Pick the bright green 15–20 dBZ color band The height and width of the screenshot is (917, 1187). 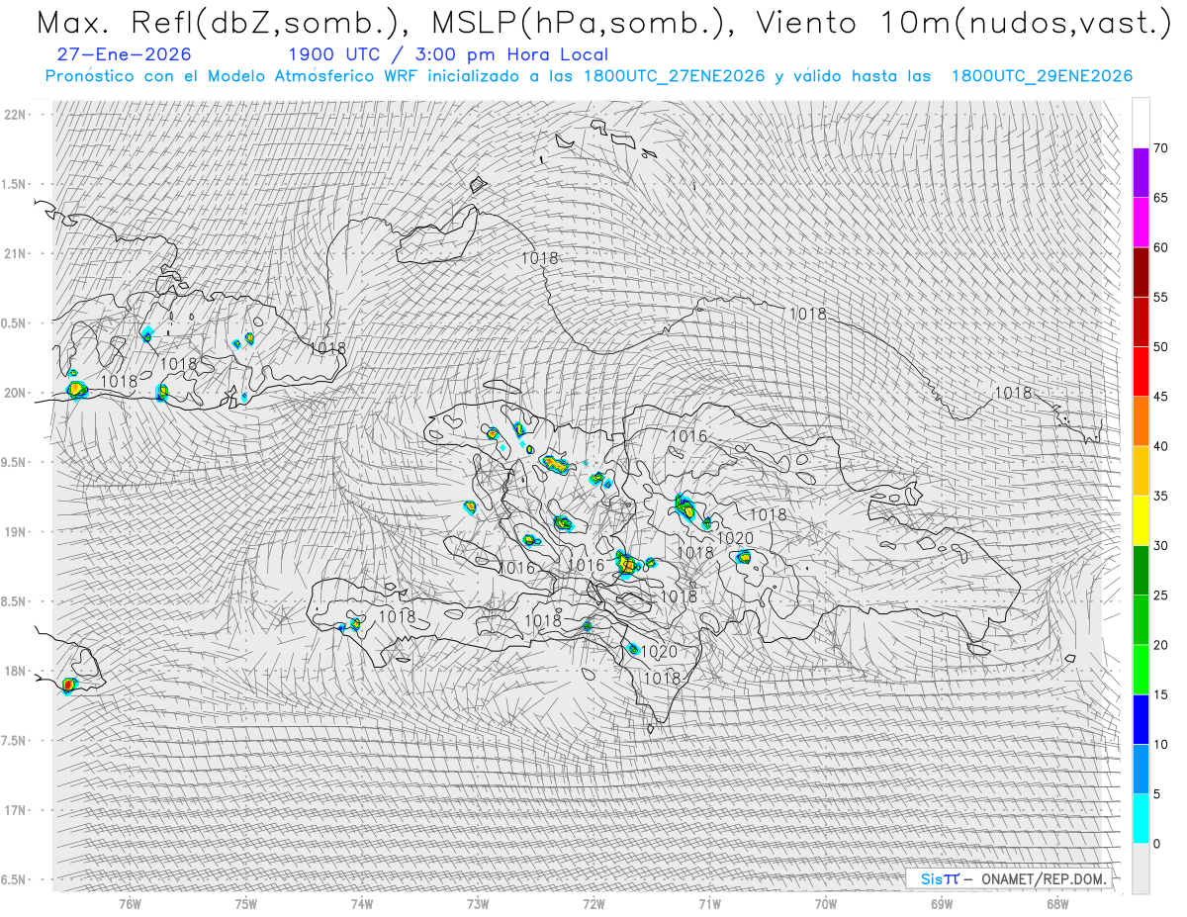click(x=1141, y=670)
